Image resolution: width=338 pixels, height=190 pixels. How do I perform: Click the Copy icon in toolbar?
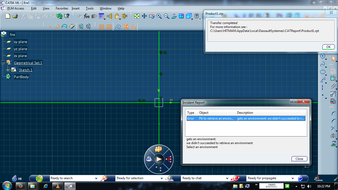click(x=30, y=16)
